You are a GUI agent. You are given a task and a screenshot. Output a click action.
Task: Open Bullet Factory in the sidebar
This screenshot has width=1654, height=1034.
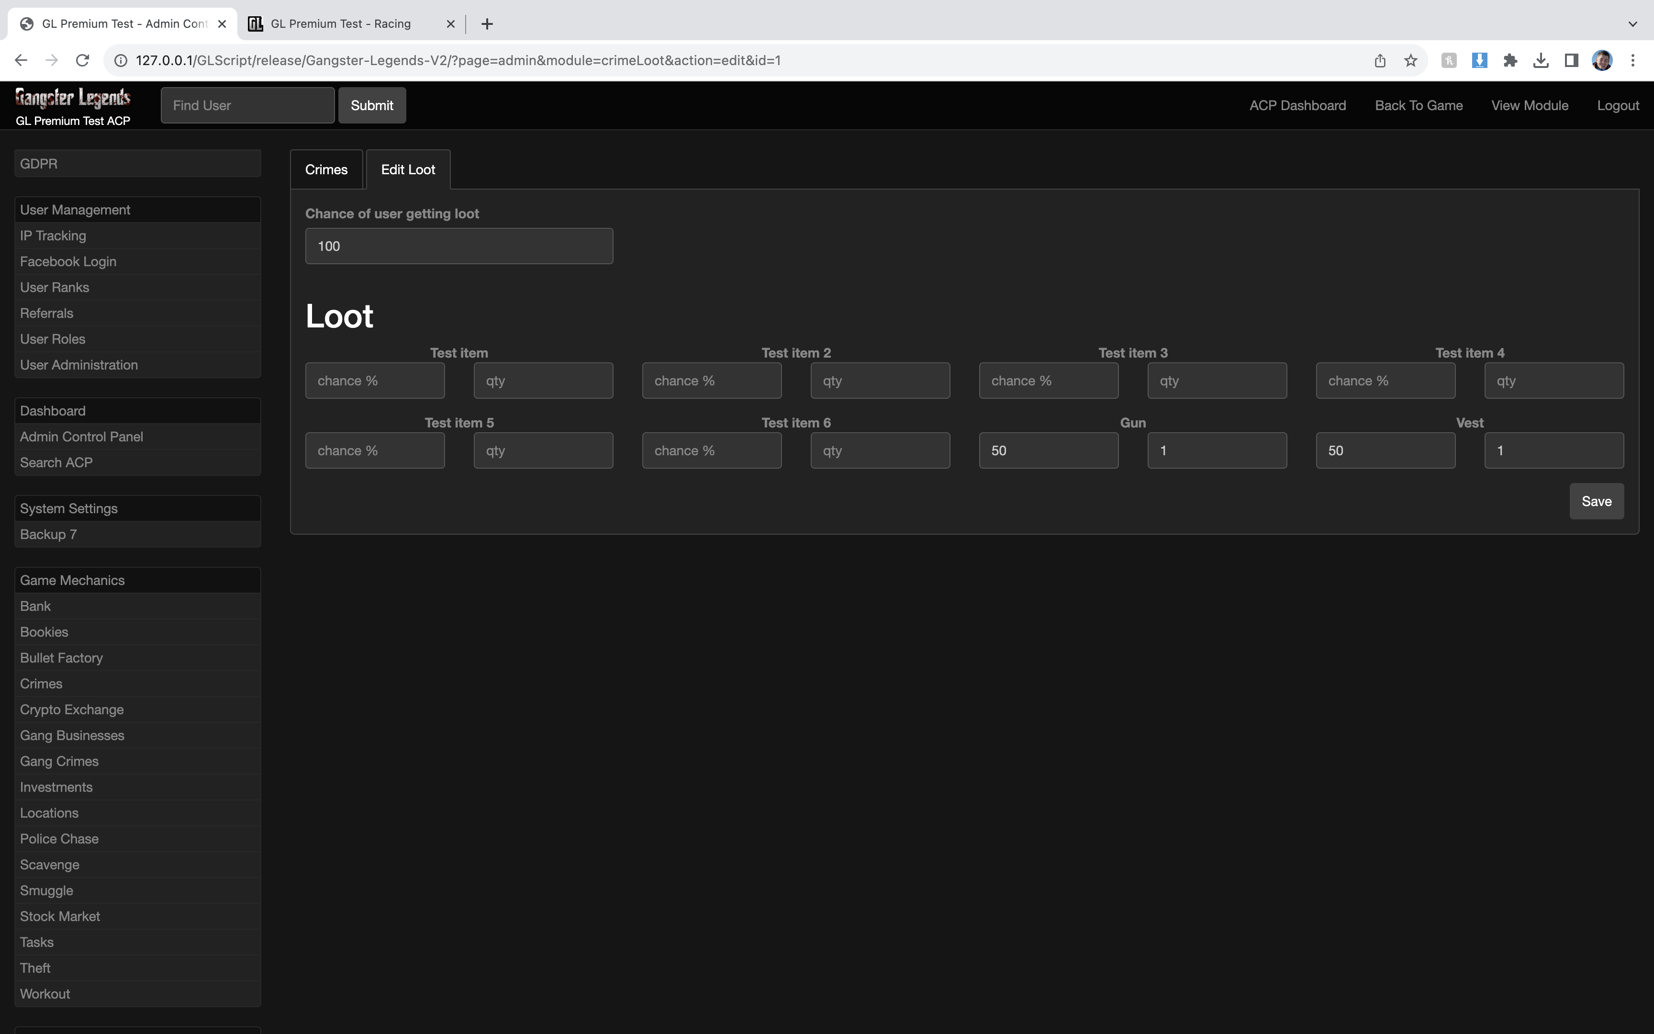click(x=62, y=658)
